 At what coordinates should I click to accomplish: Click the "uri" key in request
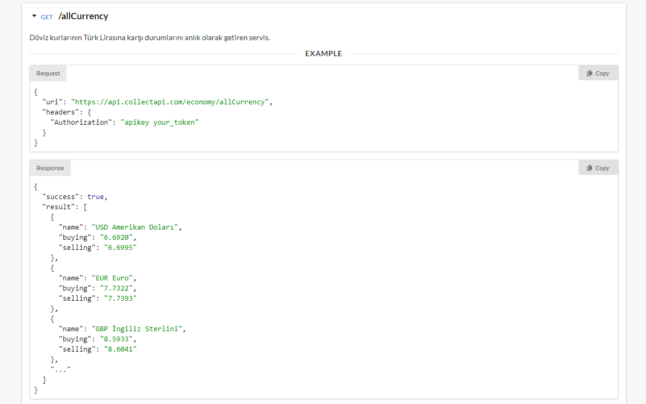(53, 102)
